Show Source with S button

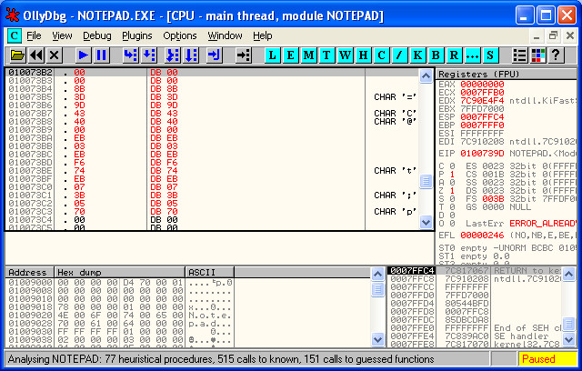point(490,55)
